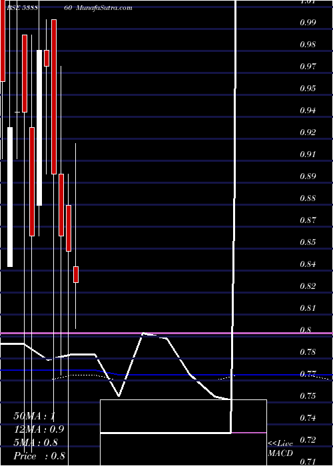Click the Price : 0.8 label
The width and height of the screenshot is (333, 466).
39,456
